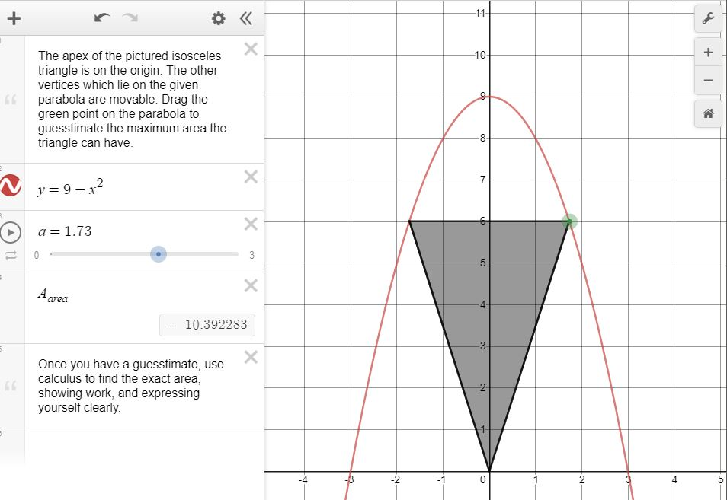Collapse the expressions panel with the chevron
Image resolution: width=727 pixels, height=500 pixels.
245,18
